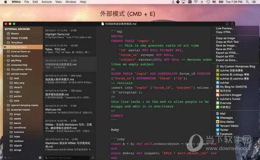Open 顺序图和流程图.md document
The height and width of the screenshot is (160, 260).
tap(70, 94)
